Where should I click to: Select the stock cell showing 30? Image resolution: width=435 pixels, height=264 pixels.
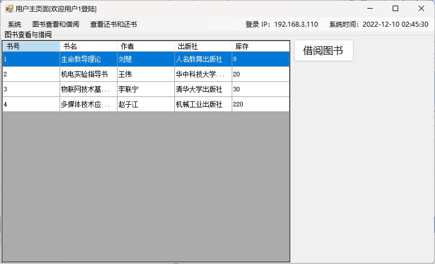click(261, 89)
